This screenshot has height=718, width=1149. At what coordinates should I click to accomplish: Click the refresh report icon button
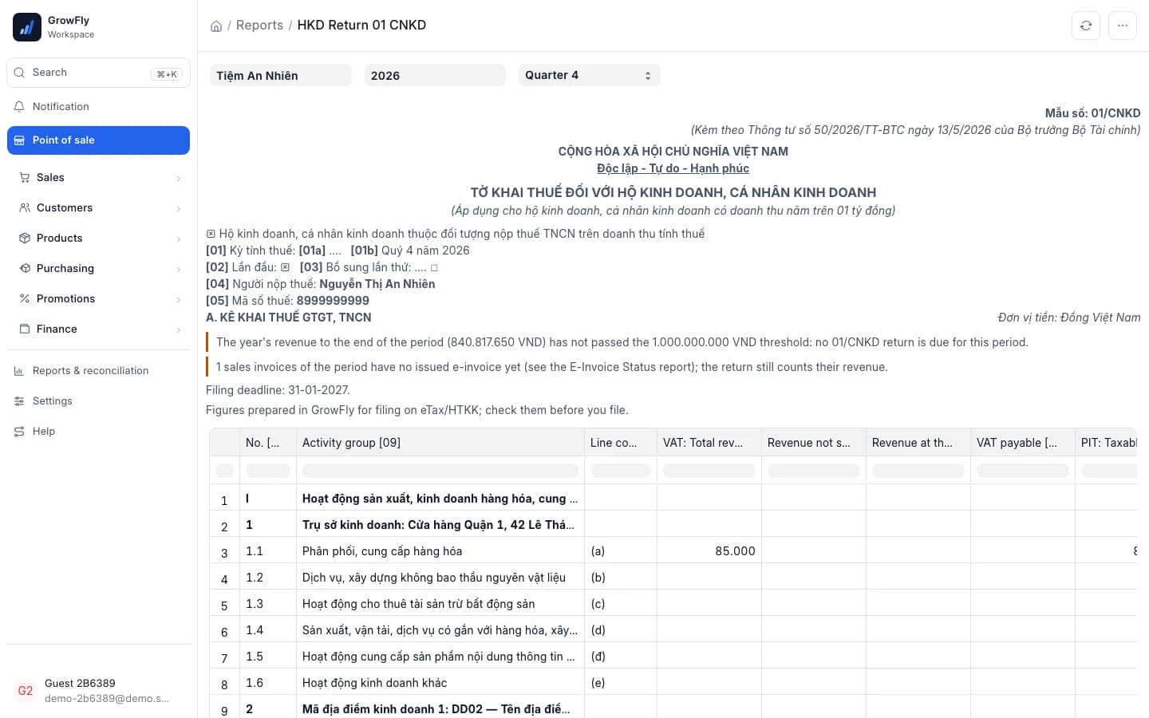[1086, 26]
